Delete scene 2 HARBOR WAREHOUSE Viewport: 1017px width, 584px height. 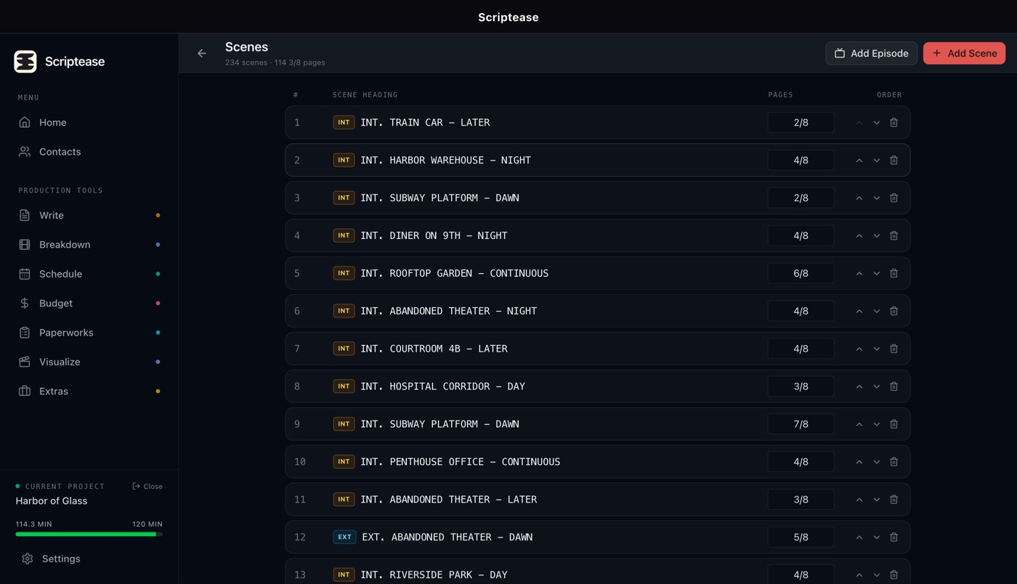[894, 161]
